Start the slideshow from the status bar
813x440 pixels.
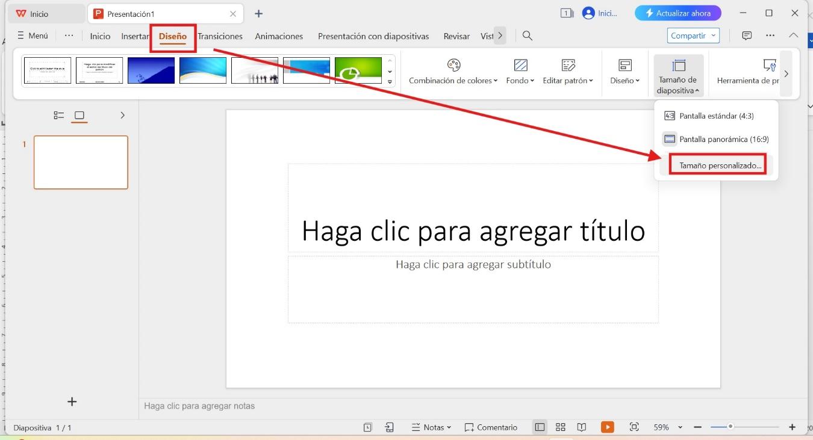(607, 427)
